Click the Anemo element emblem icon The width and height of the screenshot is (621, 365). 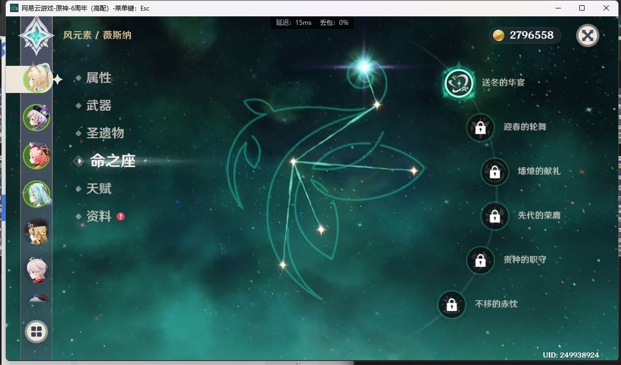point(36,35)
